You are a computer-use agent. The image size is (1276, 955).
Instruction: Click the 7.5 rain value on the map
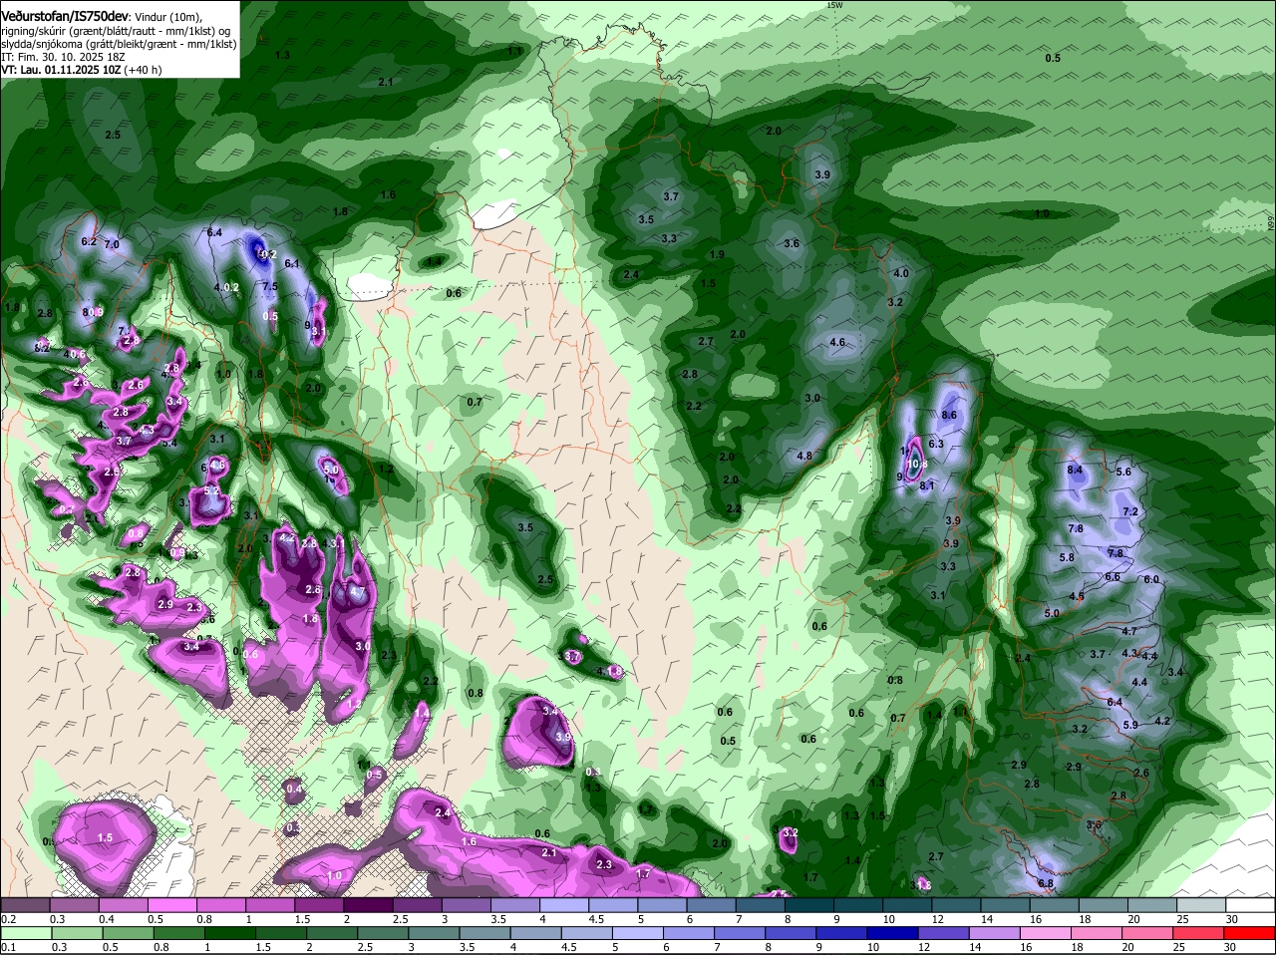(270, 286)
